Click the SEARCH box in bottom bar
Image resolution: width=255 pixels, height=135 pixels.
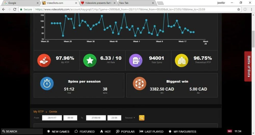point(22,131)
